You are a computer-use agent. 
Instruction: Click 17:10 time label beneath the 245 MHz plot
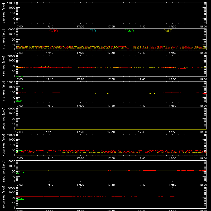[x=50, y=27]
